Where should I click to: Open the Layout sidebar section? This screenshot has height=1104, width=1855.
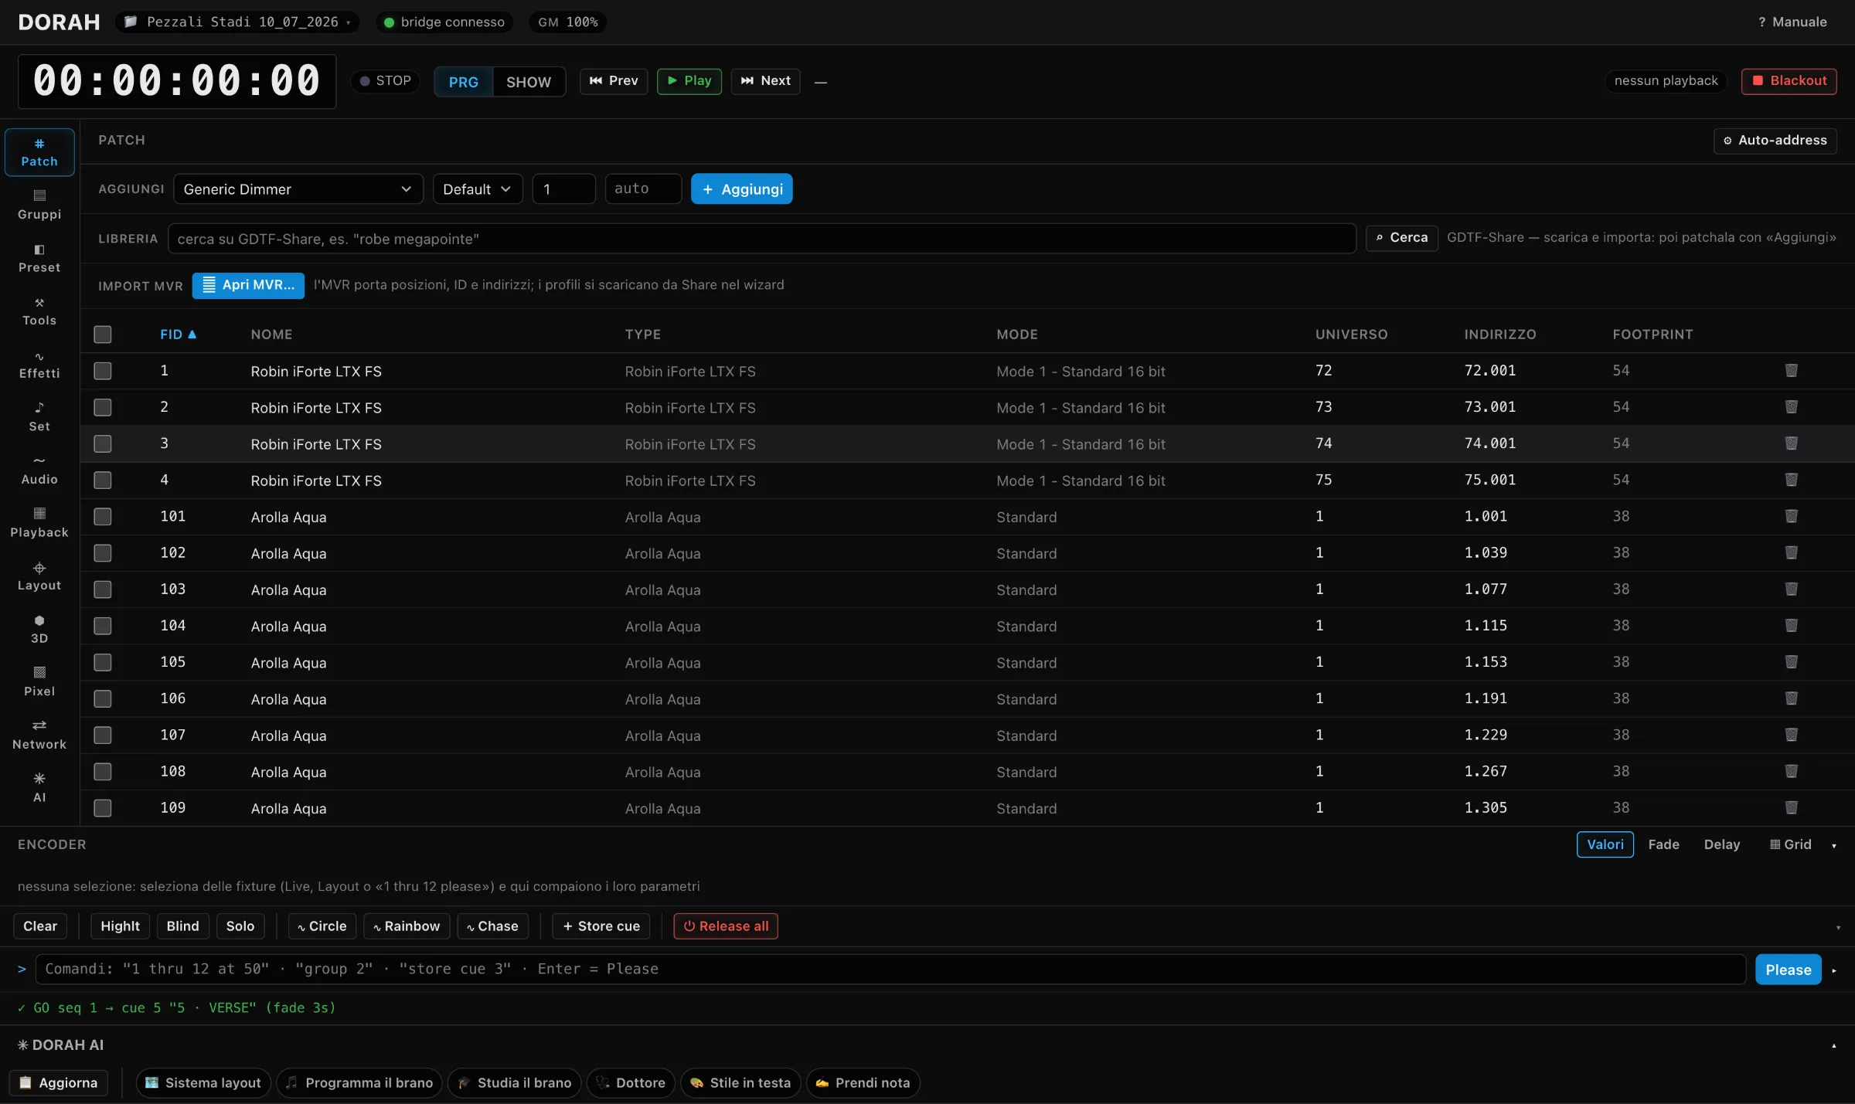39,576
